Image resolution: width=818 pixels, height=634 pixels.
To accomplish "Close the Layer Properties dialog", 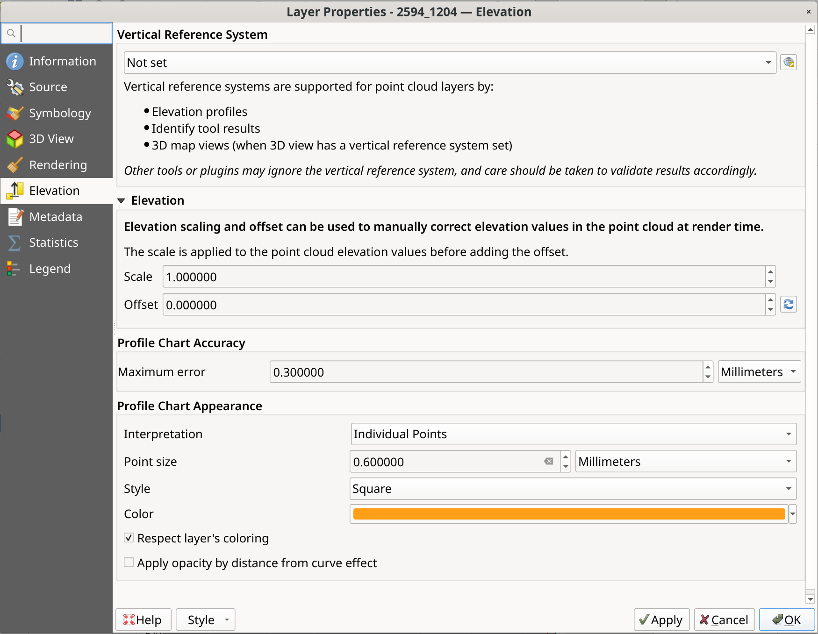I will pos(809,12).
